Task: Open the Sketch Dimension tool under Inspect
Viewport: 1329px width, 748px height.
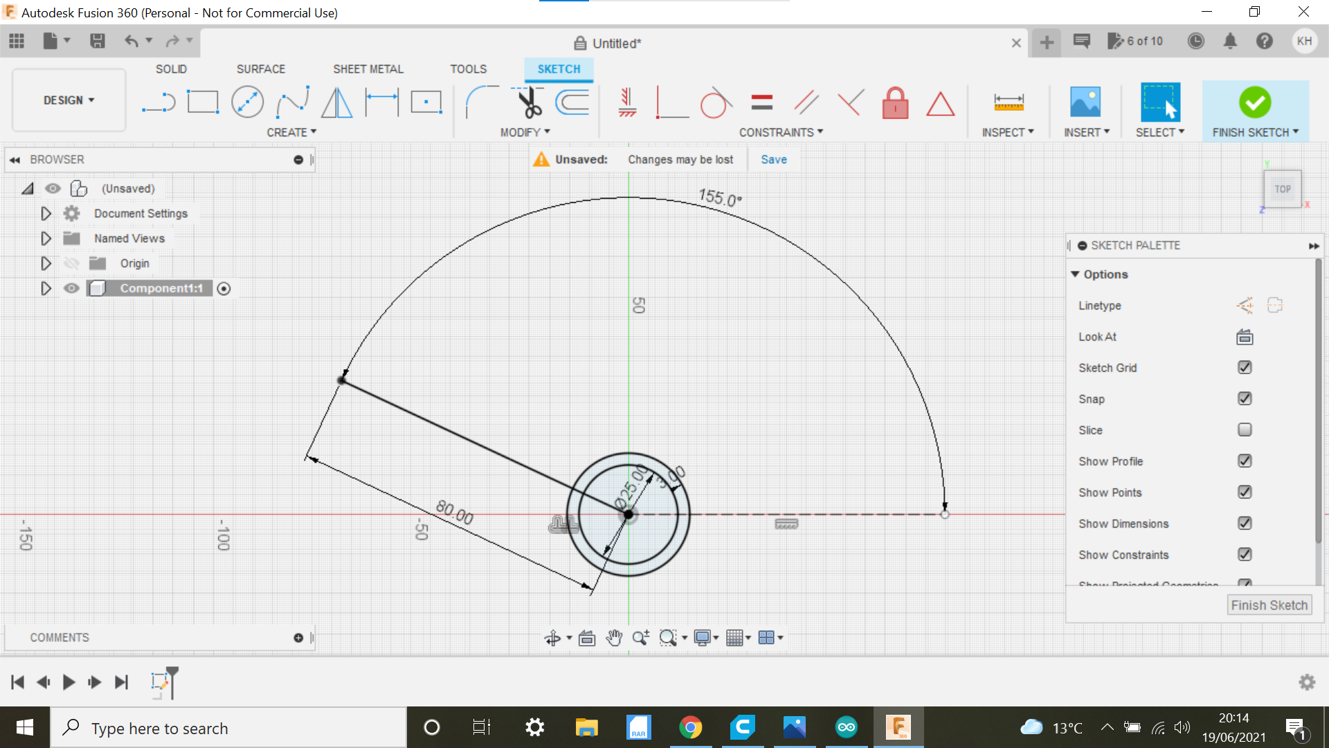Action: coord(1009,101)
